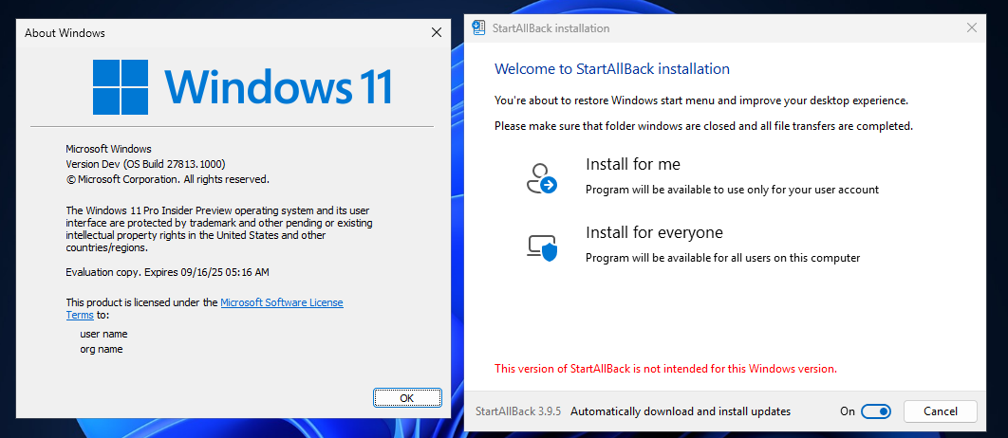
Task: Click the 'Version Dev (OS Build 27813.1000)' line
Action: [x=145, y=164]
